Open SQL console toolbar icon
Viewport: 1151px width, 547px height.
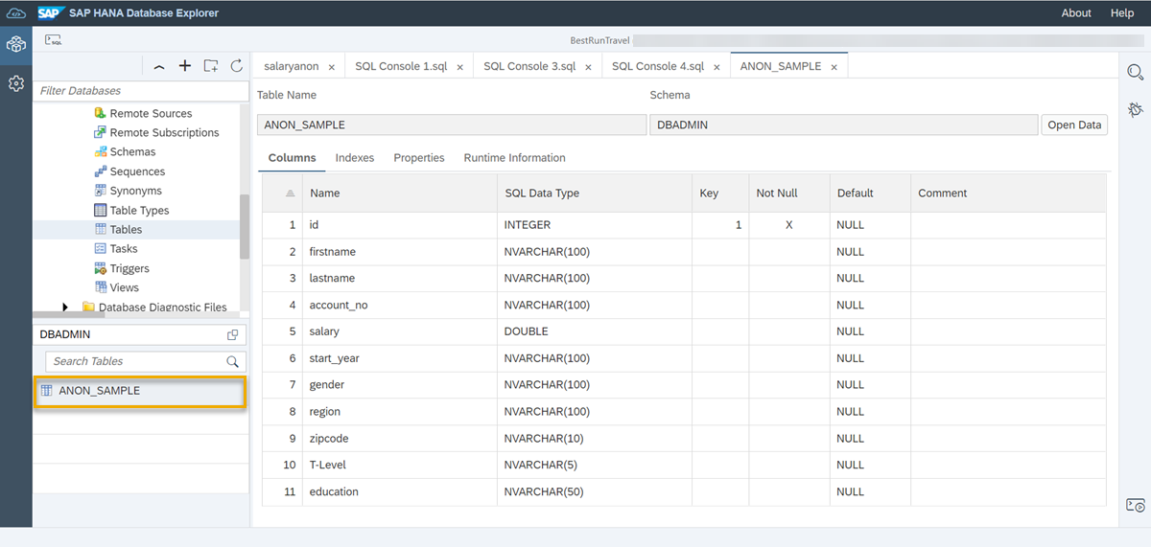click(x=54, y=40)
